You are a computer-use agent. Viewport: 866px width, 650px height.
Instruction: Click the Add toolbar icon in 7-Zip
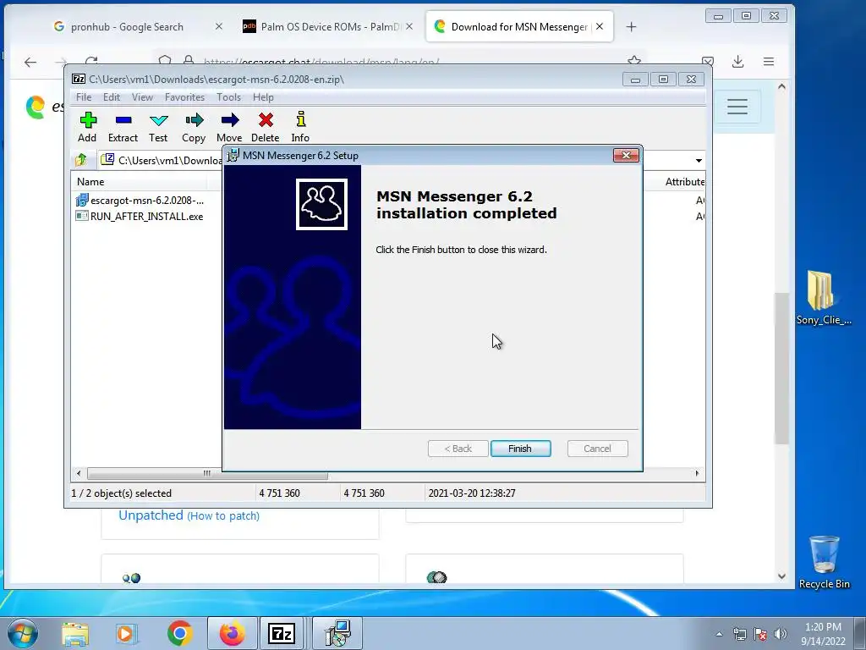[x=87, y=127]
